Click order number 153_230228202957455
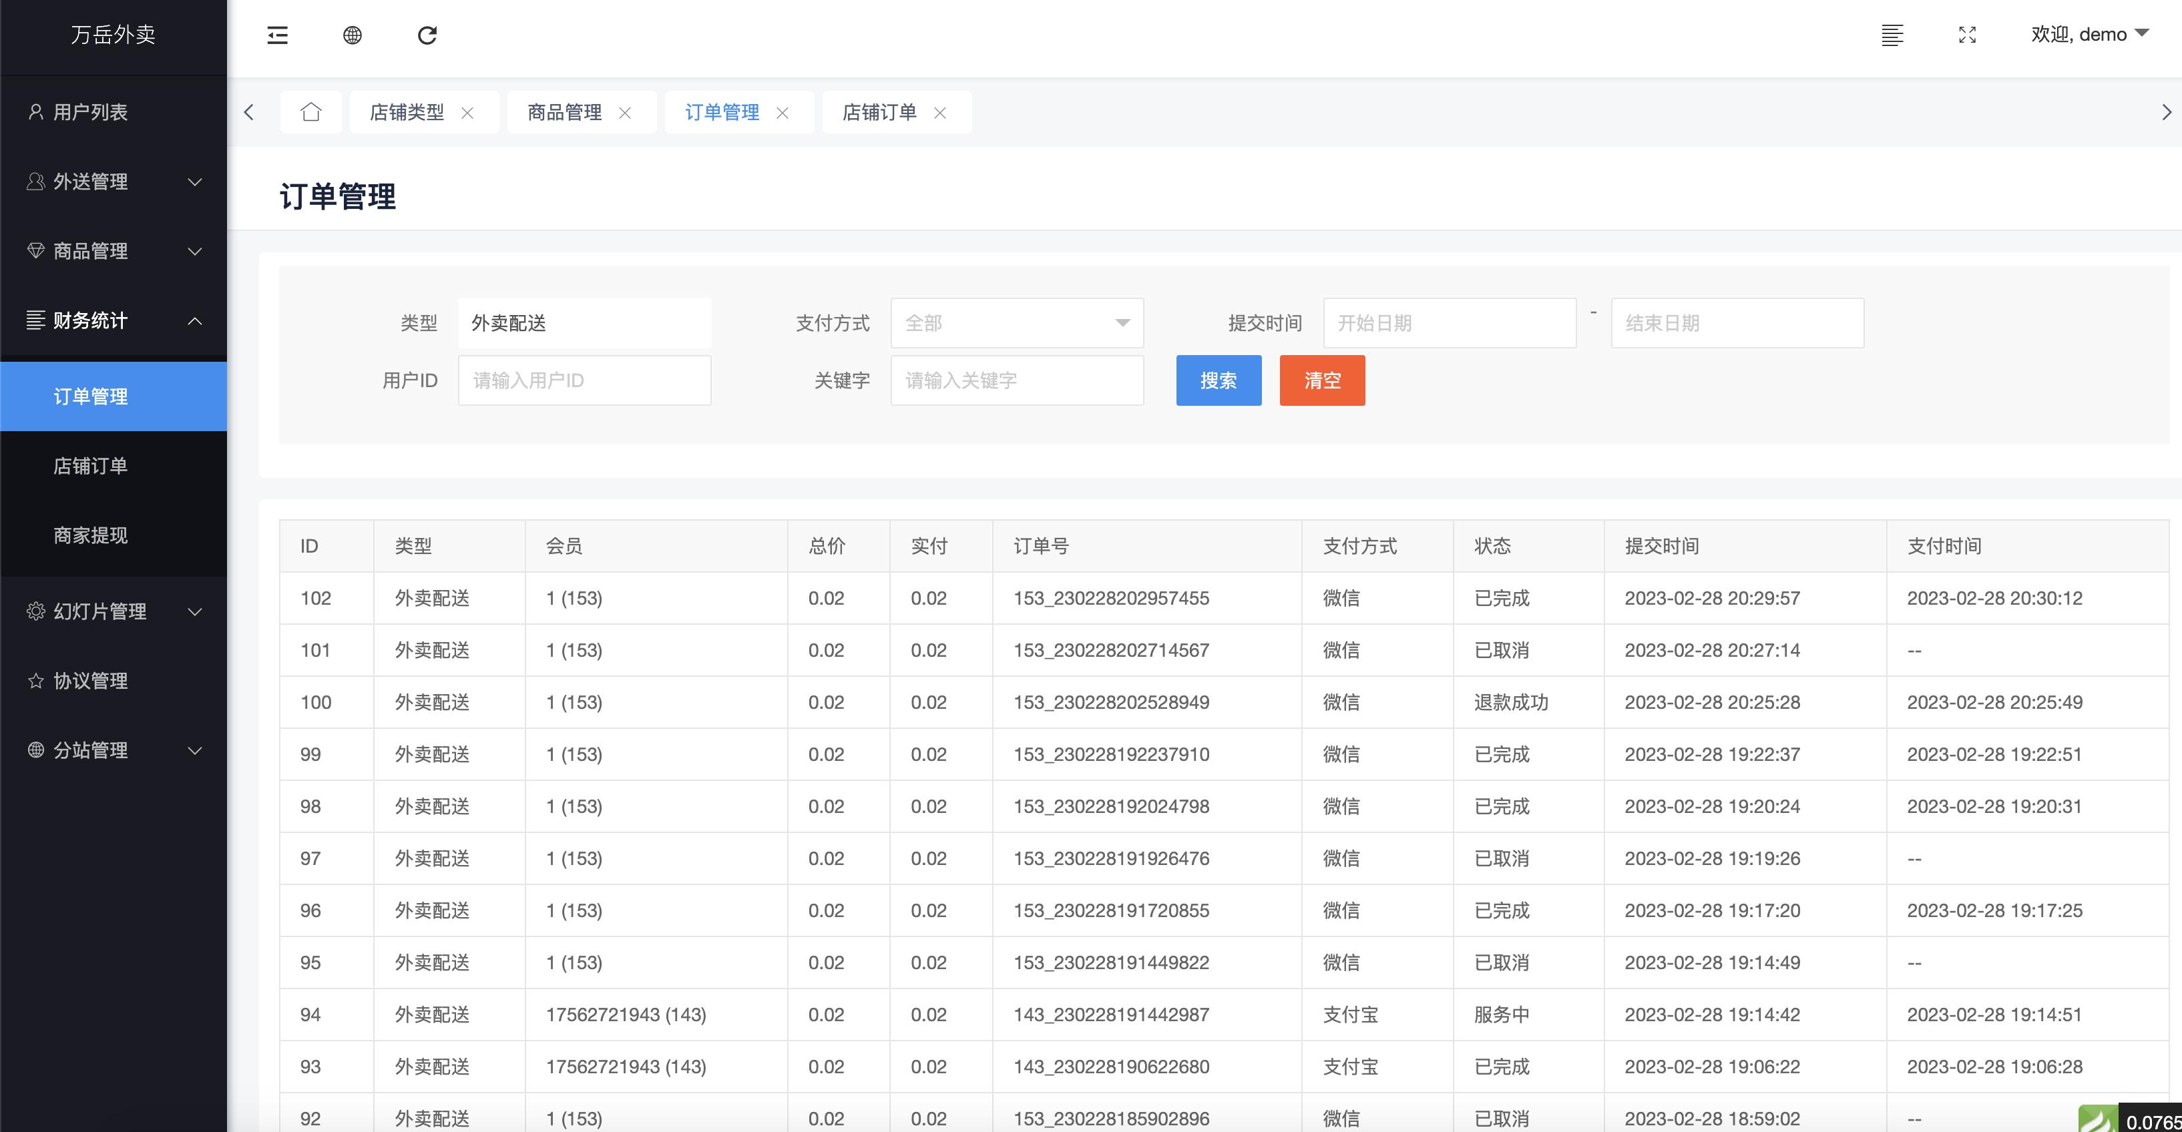 click(x=1111, y=598)
